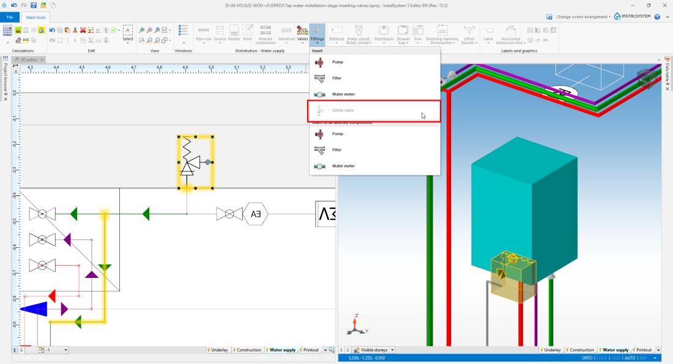Toggle GRID mode in status bar
Image resolution: width=673 pixels, height=364 pixels.
(616, 358)
